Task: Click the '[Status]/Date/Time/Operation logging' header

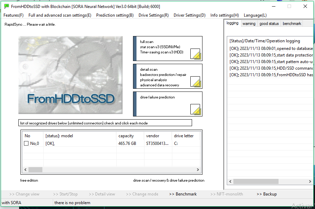Action: [x=265, y=41]
